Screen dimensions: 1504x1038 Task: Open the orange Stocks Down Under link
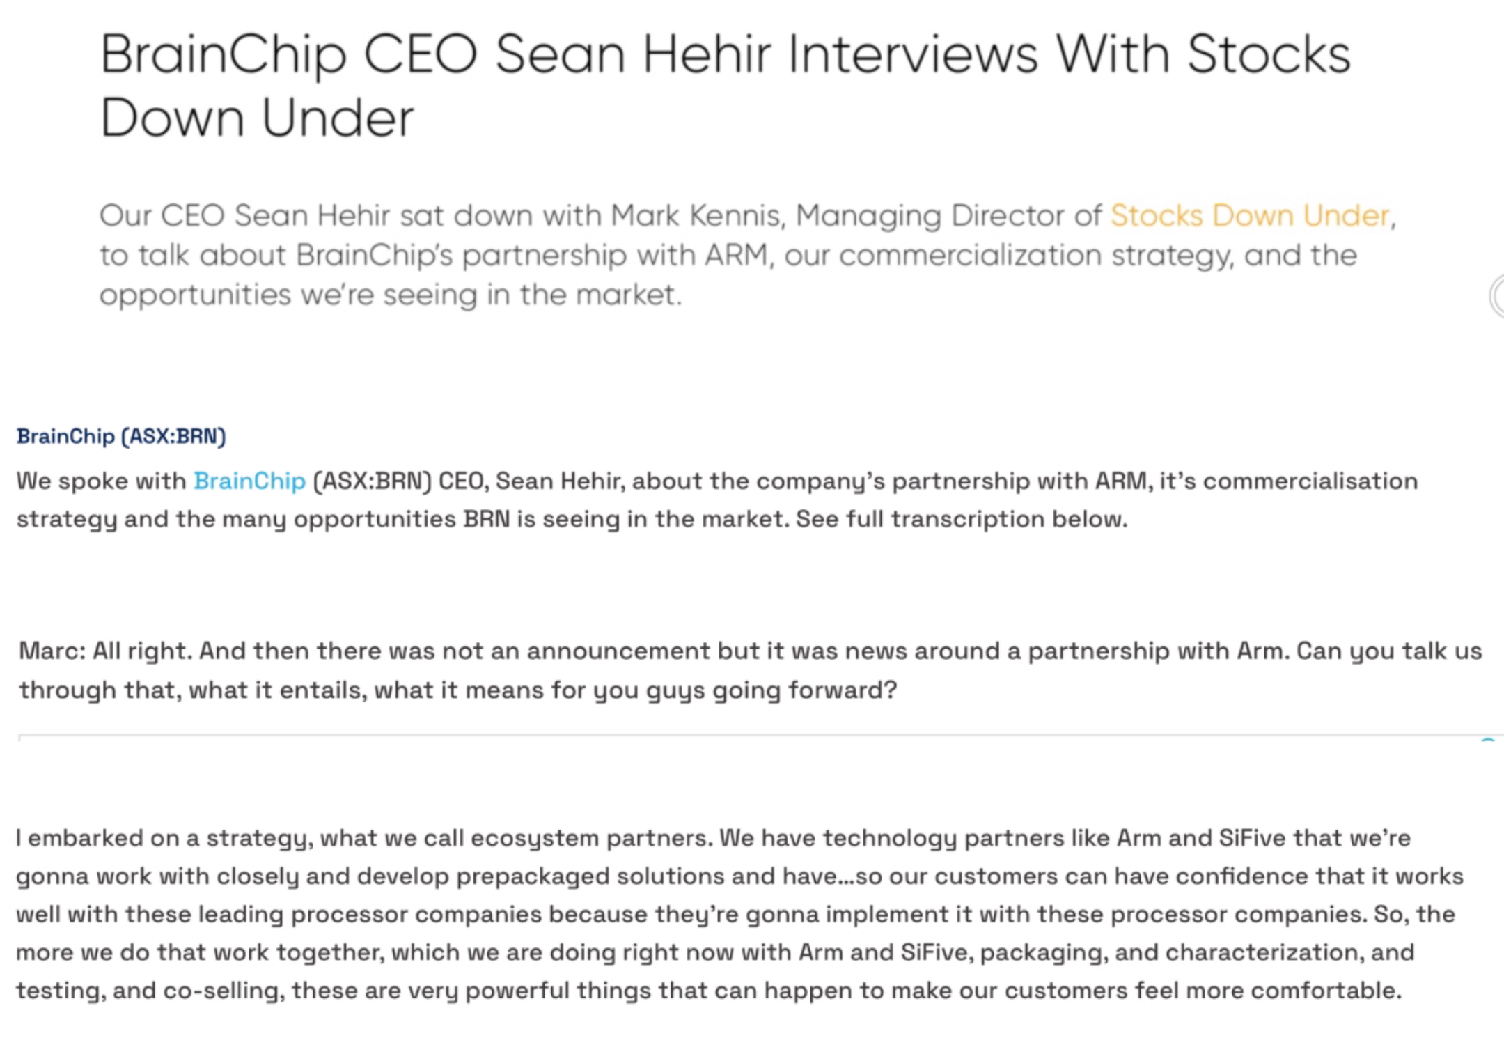pyautogui.click(x=1250, y=216)
